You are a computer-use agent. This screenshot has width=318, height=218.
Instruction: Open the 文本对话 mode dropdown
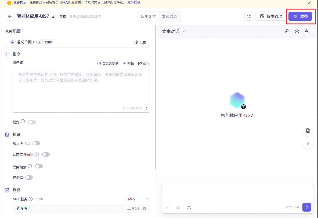click(x=174, y=31)
